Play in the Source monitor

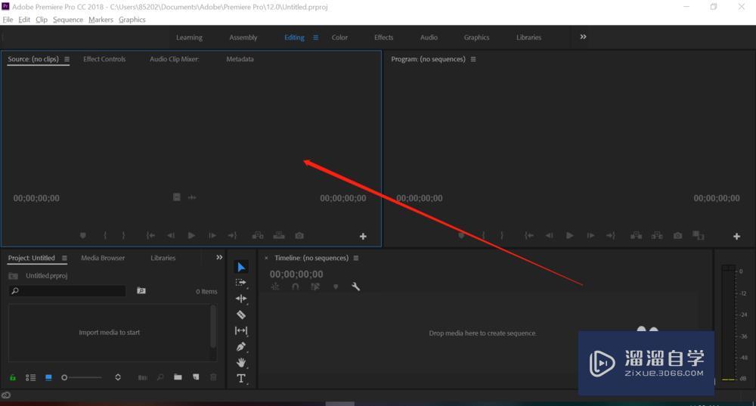191,235
